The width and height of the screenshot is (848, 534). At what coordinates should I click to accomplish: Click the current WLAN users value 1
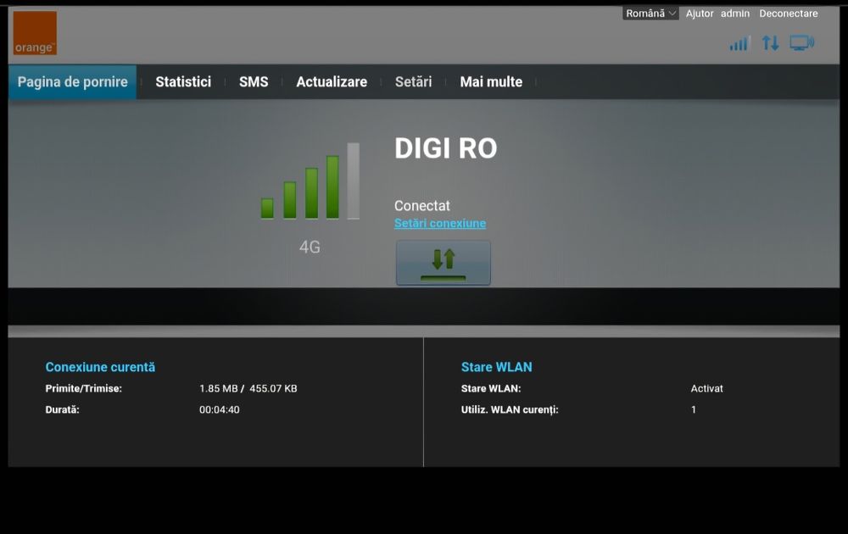(694, 409)
